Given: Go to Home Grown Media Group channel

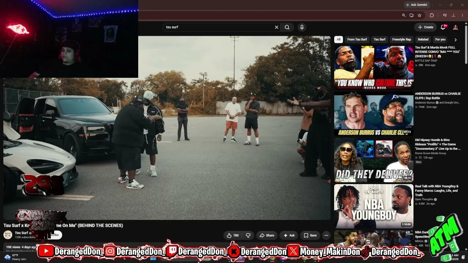Looking at the screenshot, I should (430, 153).
